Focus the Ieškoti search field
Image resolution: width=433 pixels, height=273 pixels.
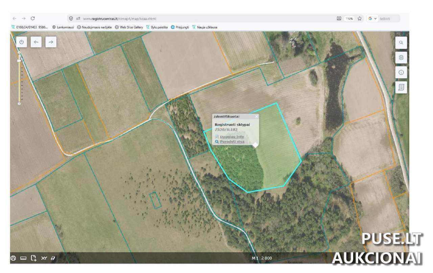(389, 19)
